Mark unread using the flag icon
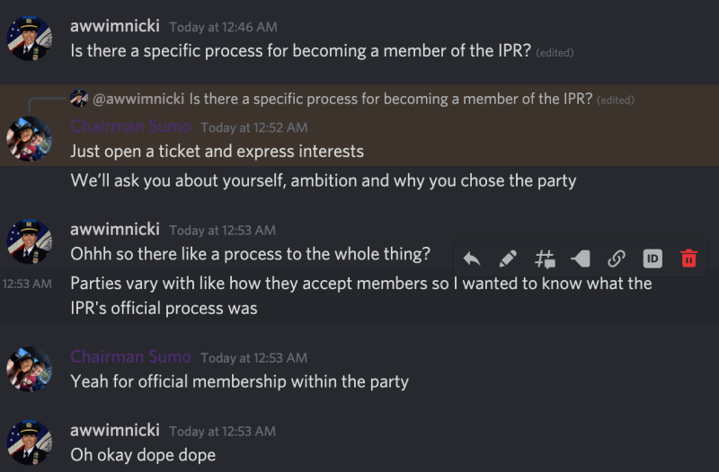The image size is (719, 472). 581,259
